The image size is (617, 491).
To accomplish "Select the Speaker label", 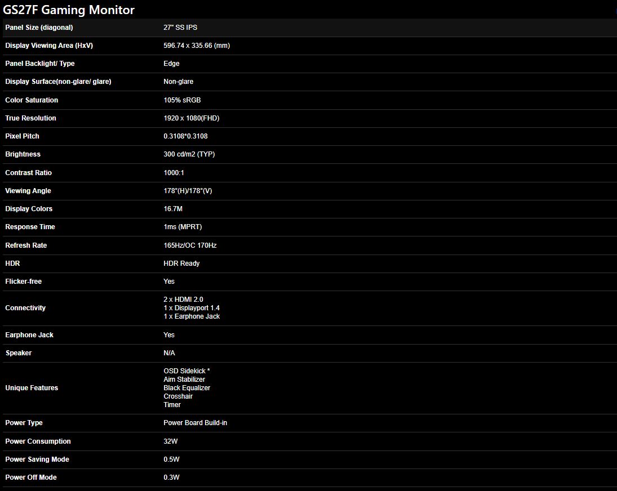I will click(19, 354).
